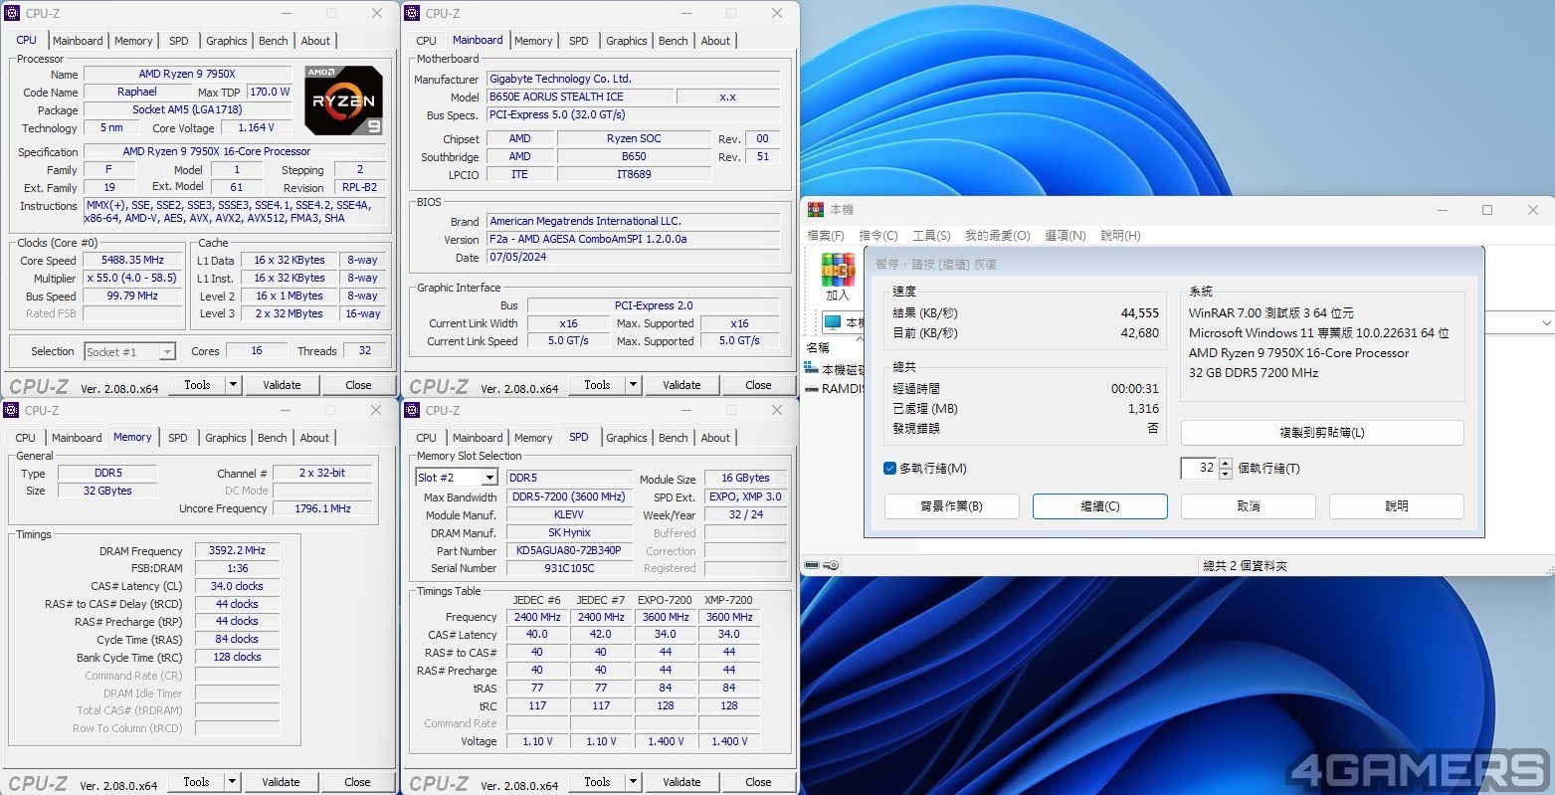Viewport: 1555px width, 795px height.
Task: Expand the WinRAR address bar dropdown
Action: (1546, 323)
